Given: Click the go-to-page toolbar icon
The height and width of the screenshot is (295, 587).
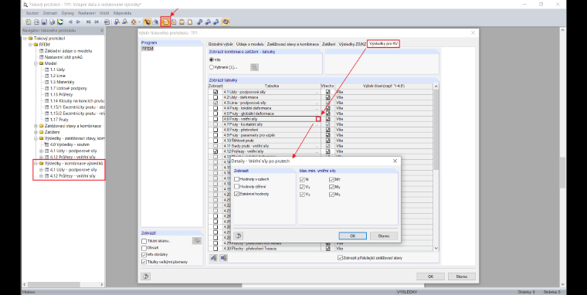Looking at the screenshot, I should click(x=107, y=22).
